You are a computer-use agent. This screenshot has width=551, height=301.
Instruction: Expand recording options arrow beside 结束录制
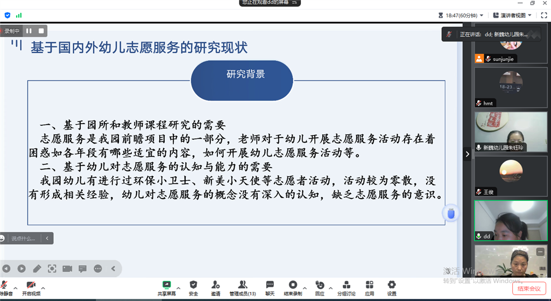tap(305, 289)
